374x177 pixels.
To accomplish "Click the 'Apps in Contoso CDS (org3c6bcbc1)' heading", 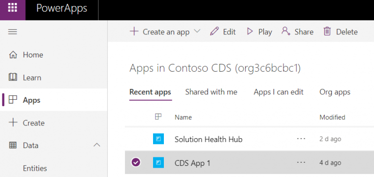I will pyautogui.click(x=215, y=69).
